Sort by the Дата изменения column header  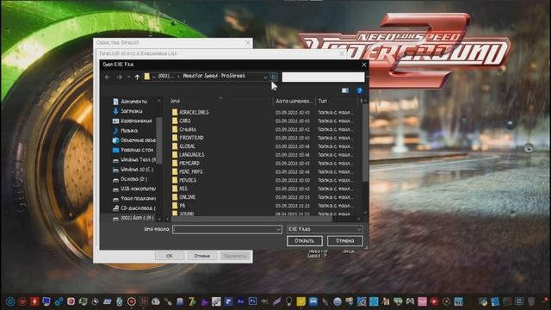coord(294,102)
